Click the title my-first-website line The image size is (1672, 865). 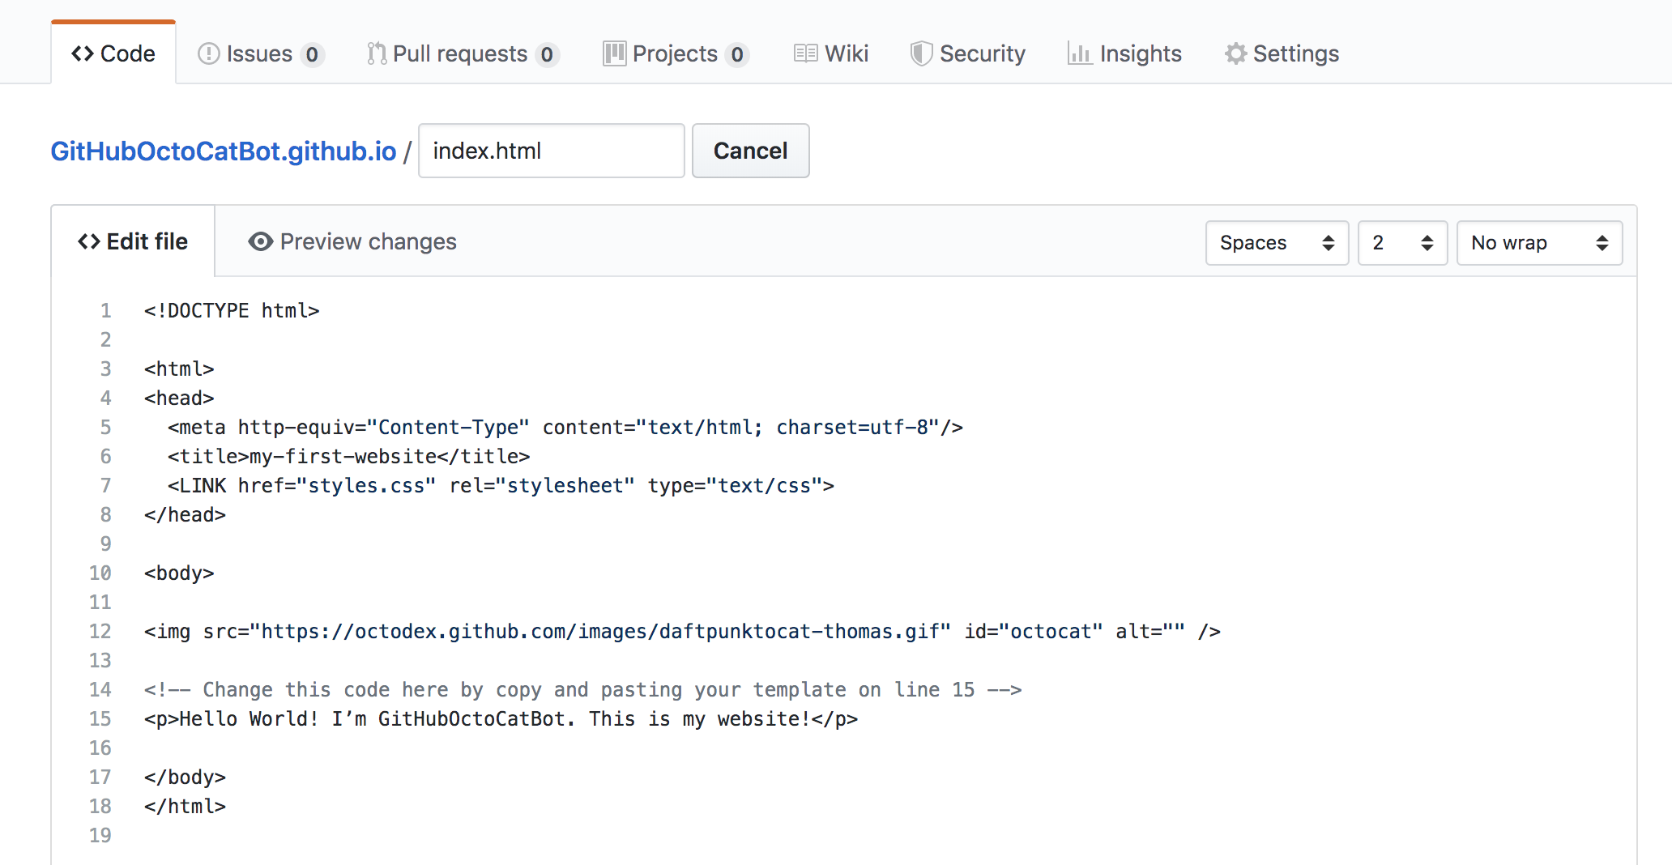(348, 457)
